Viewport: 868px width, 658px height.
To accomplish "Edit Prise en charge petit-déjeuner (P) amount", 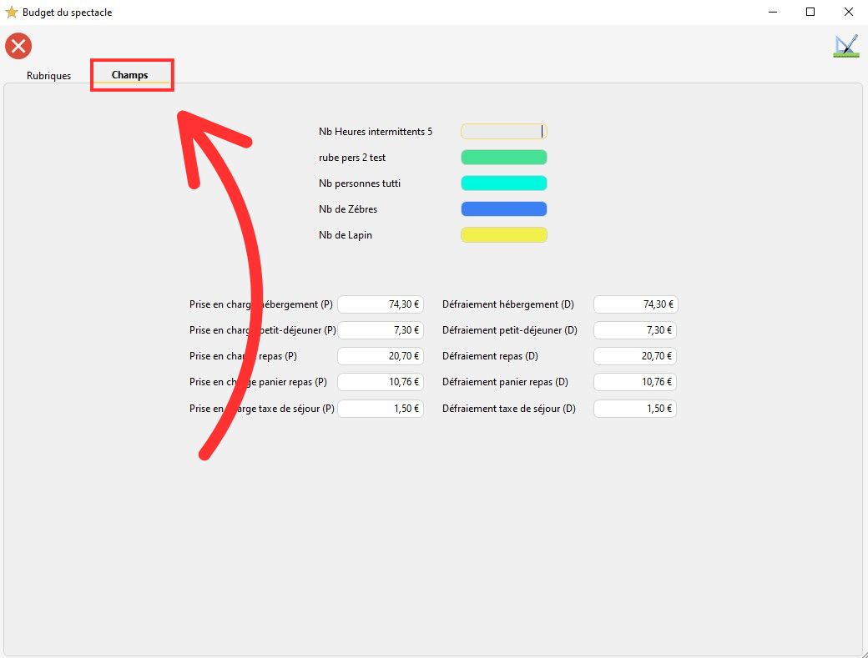I will 381,330.
